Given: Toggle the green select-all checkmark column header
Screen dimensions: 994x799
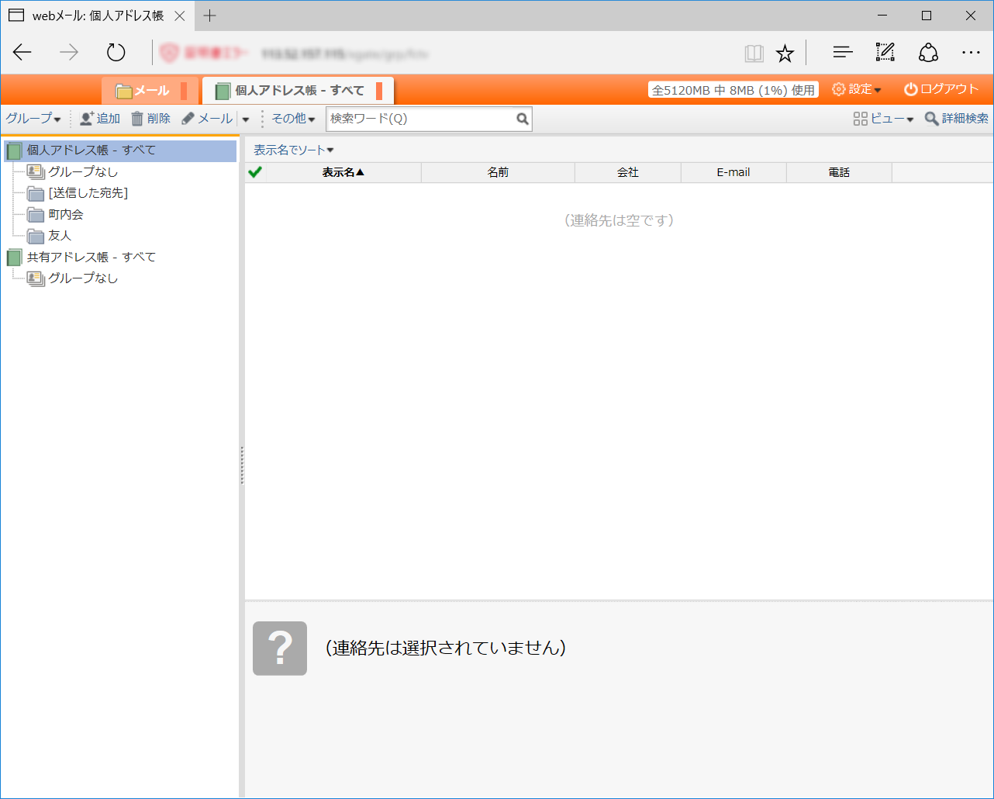Looking at the screenshot, I should coord(255,172).
